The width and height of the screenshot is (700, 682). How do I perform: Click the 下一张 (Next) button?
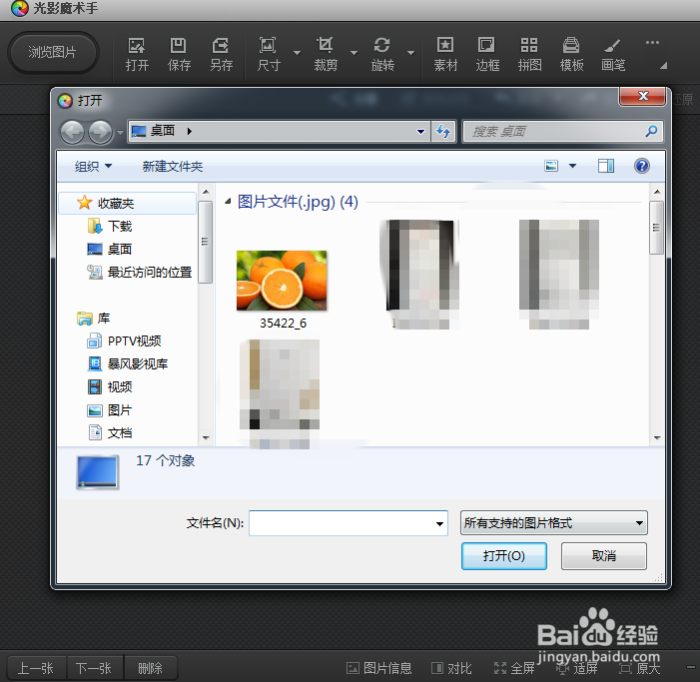(x=94, y=668)
